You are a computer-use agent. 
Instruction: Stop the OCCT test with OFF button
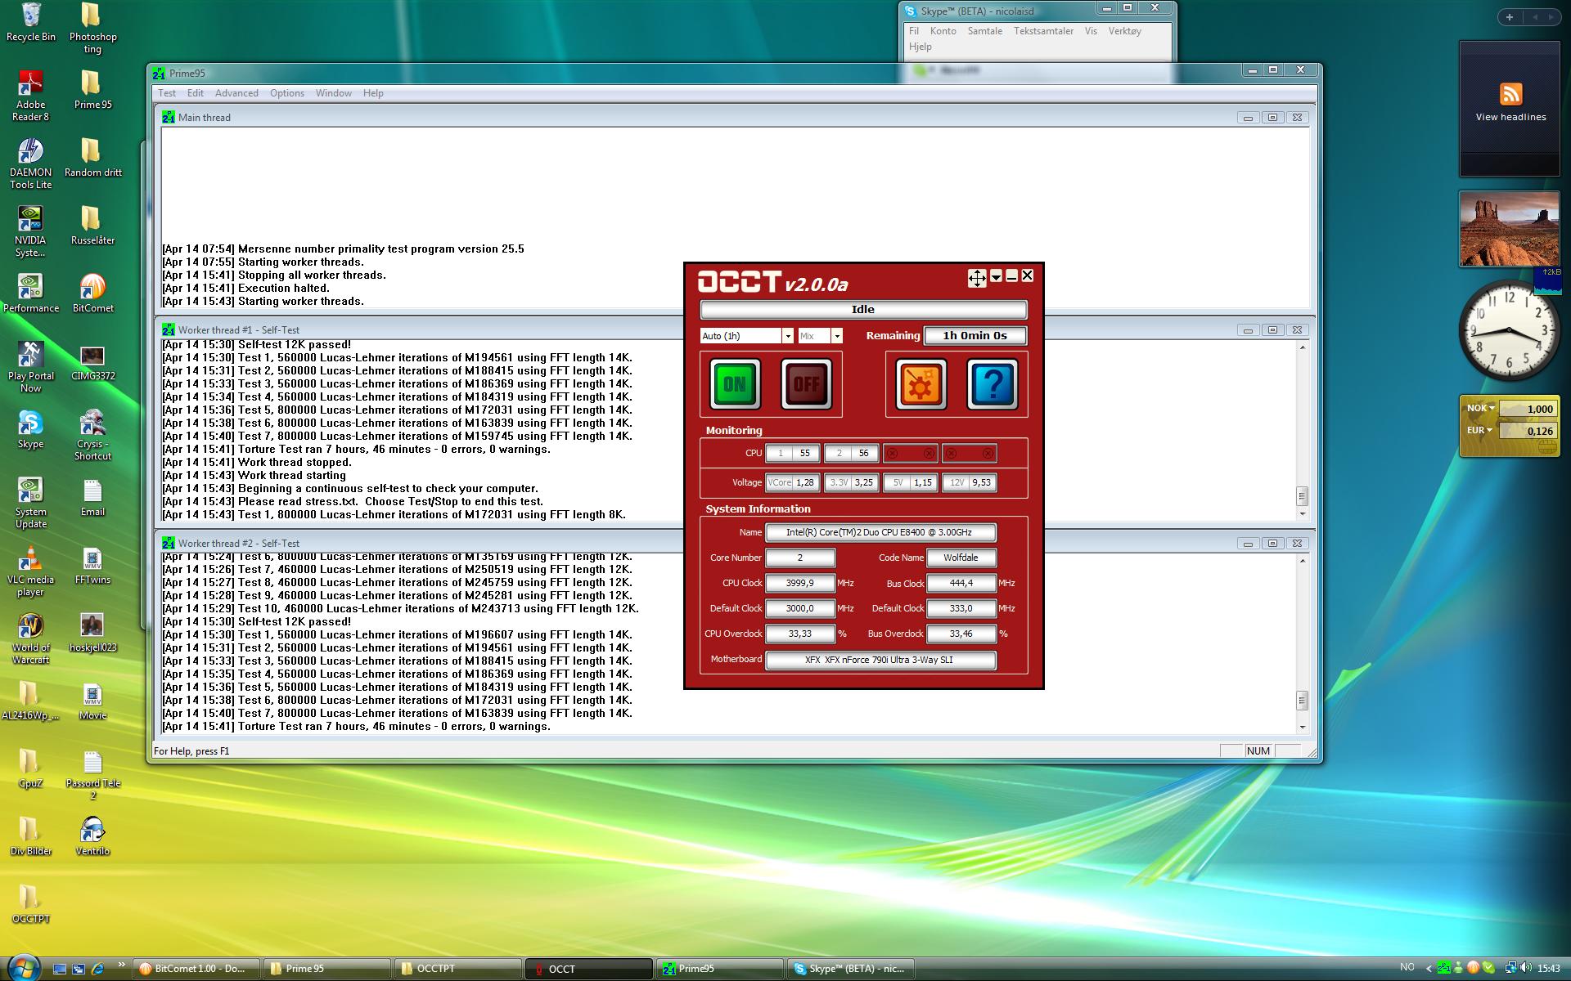806,383
